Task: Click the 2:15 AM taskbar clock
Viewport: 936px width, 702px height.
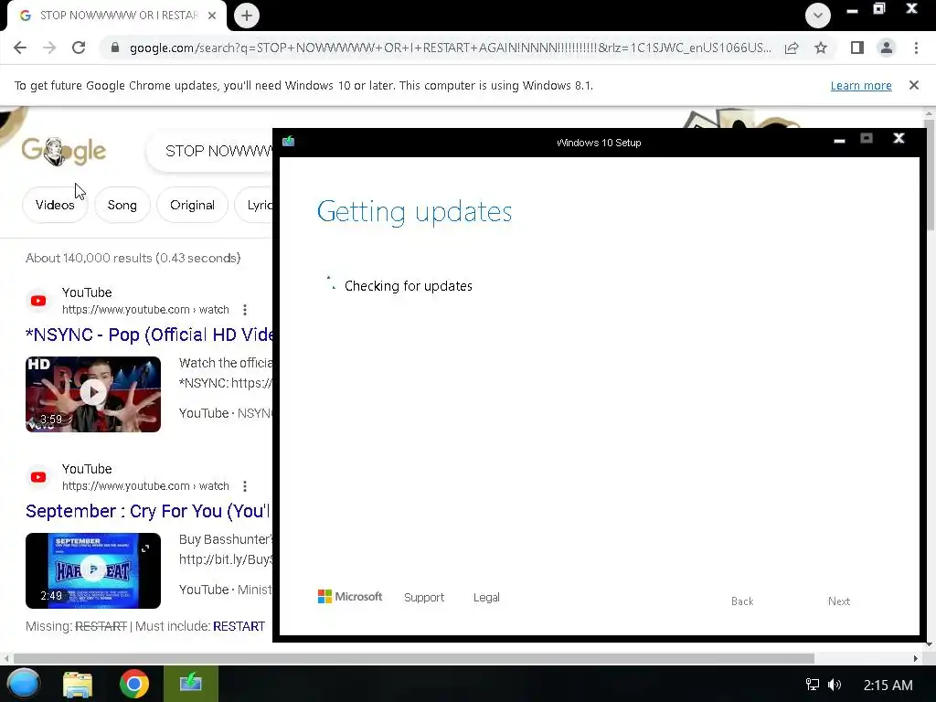Action: pyautogui.click(x=888, y=686)
